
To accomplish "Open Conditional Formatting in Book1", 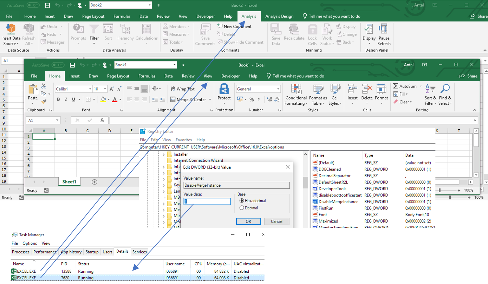I will click(296, 94).
